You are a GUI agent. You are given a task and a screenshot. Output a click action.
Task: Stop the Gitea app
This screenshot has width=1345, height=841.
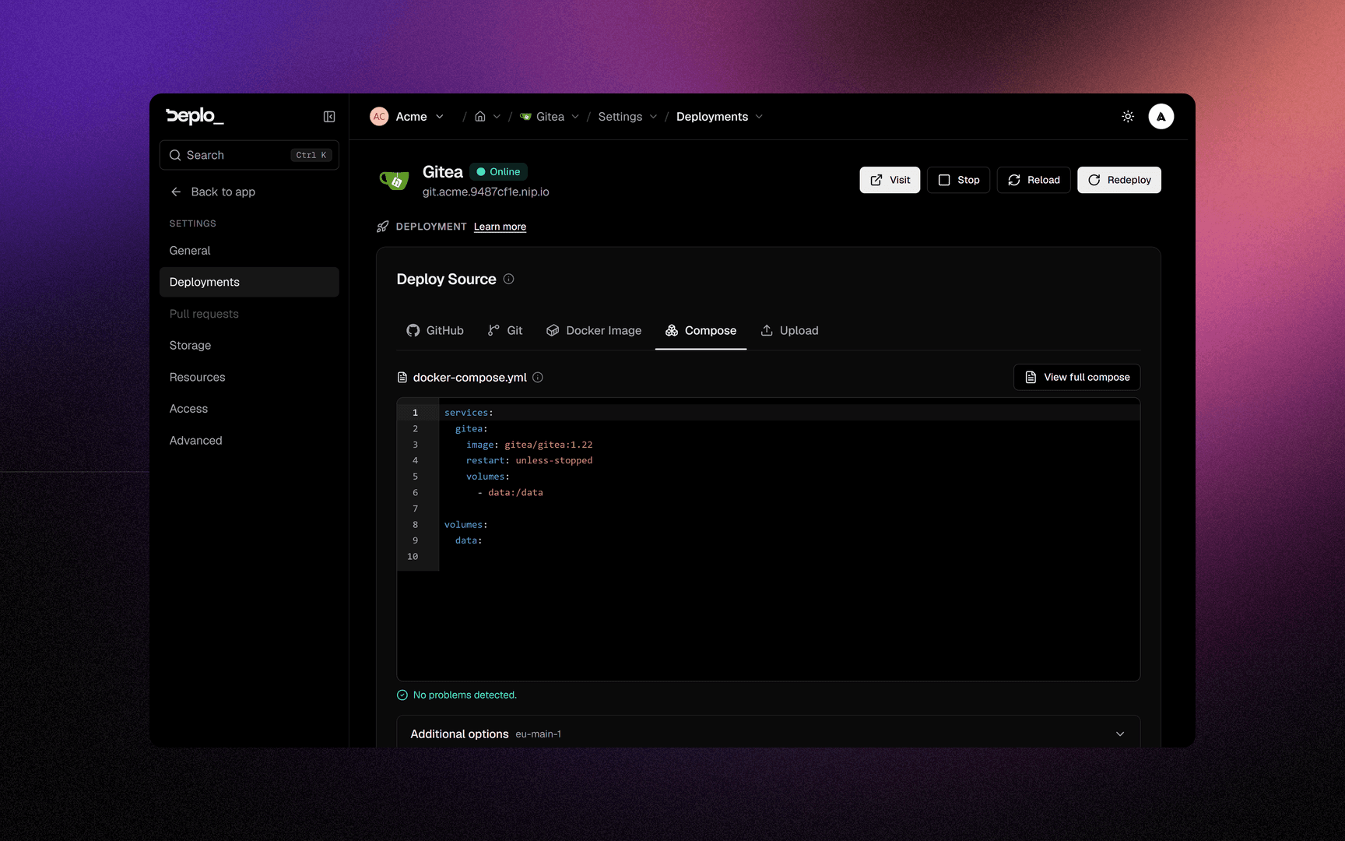(x=958, y=180)
